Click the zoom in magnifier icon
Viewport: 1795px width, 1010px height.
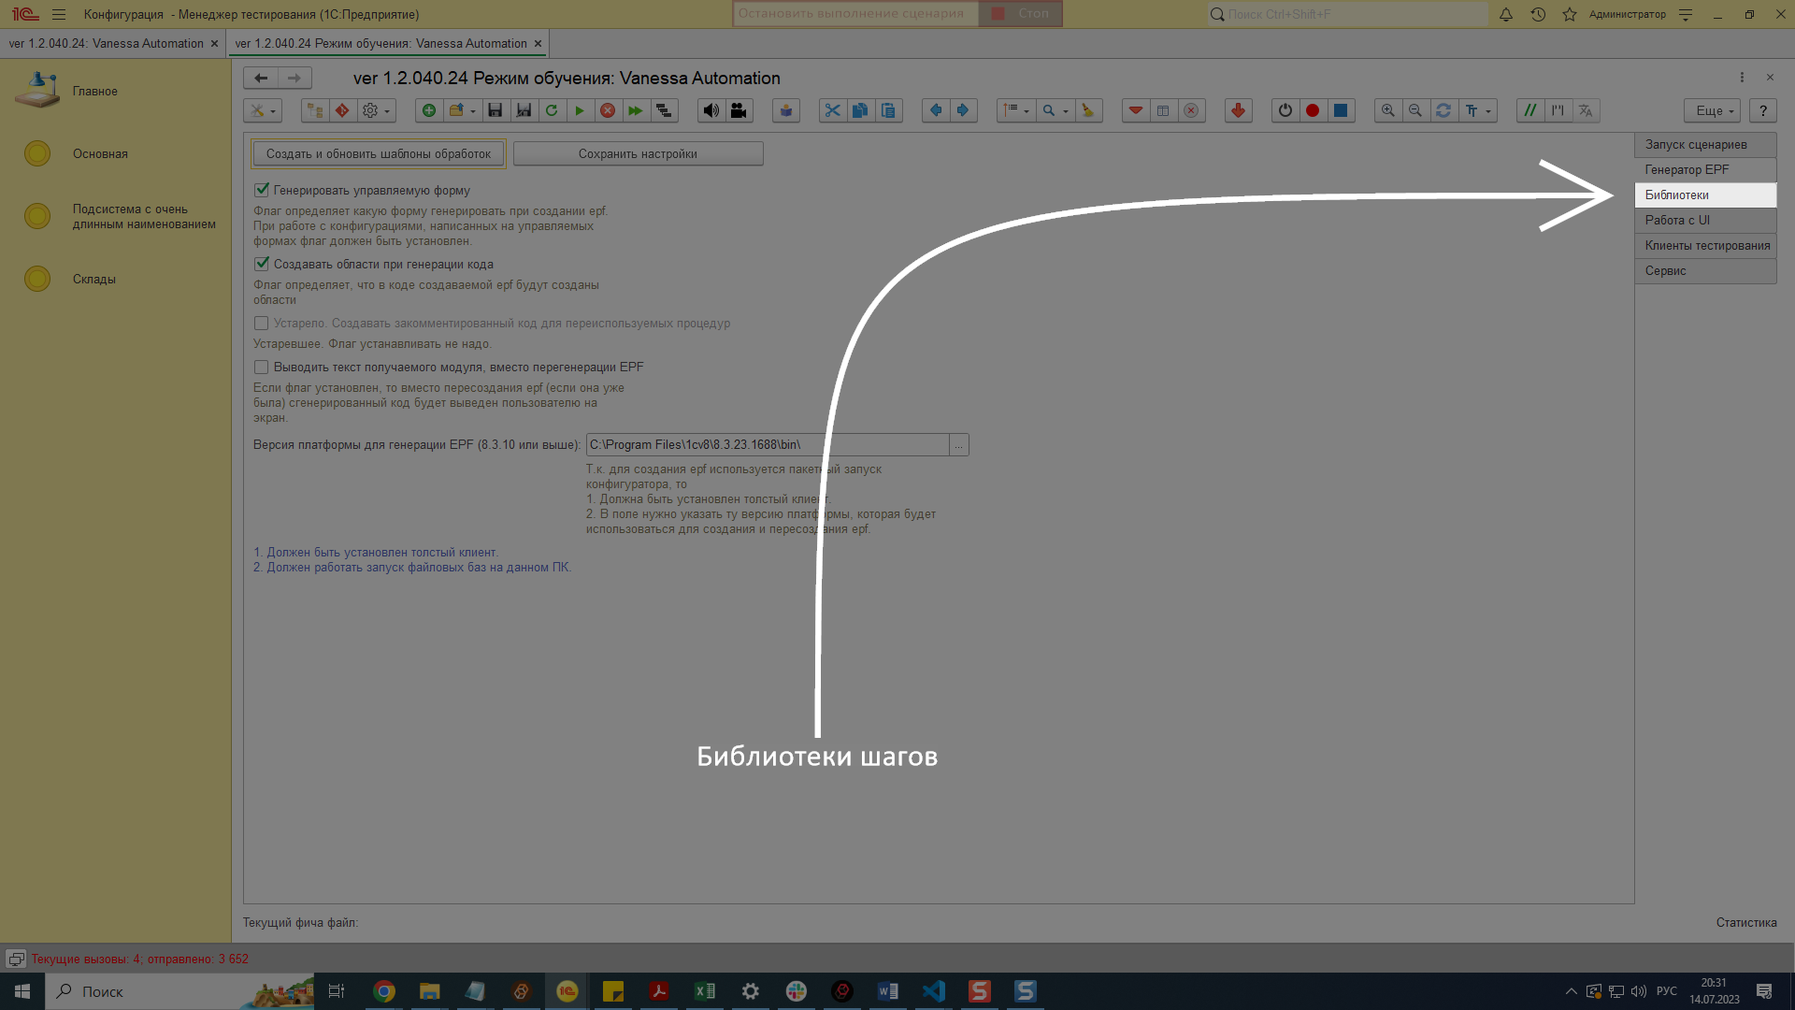pos(1388,110)
